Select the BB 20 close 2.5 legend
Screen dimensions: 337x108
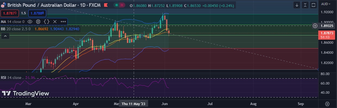tap(16, 29)
